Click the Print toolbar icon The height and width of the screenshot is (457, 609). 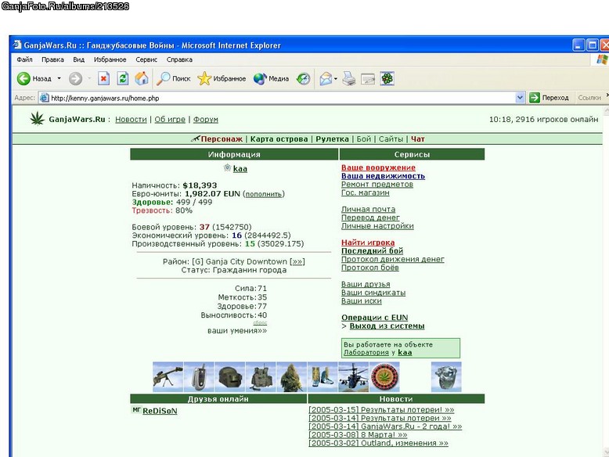pos(349,78)
